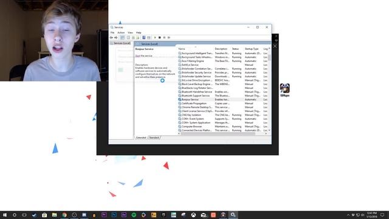Select BitLocker Drive Encryption service row
This screenshot has height=219, width=389.
[223, 80]
